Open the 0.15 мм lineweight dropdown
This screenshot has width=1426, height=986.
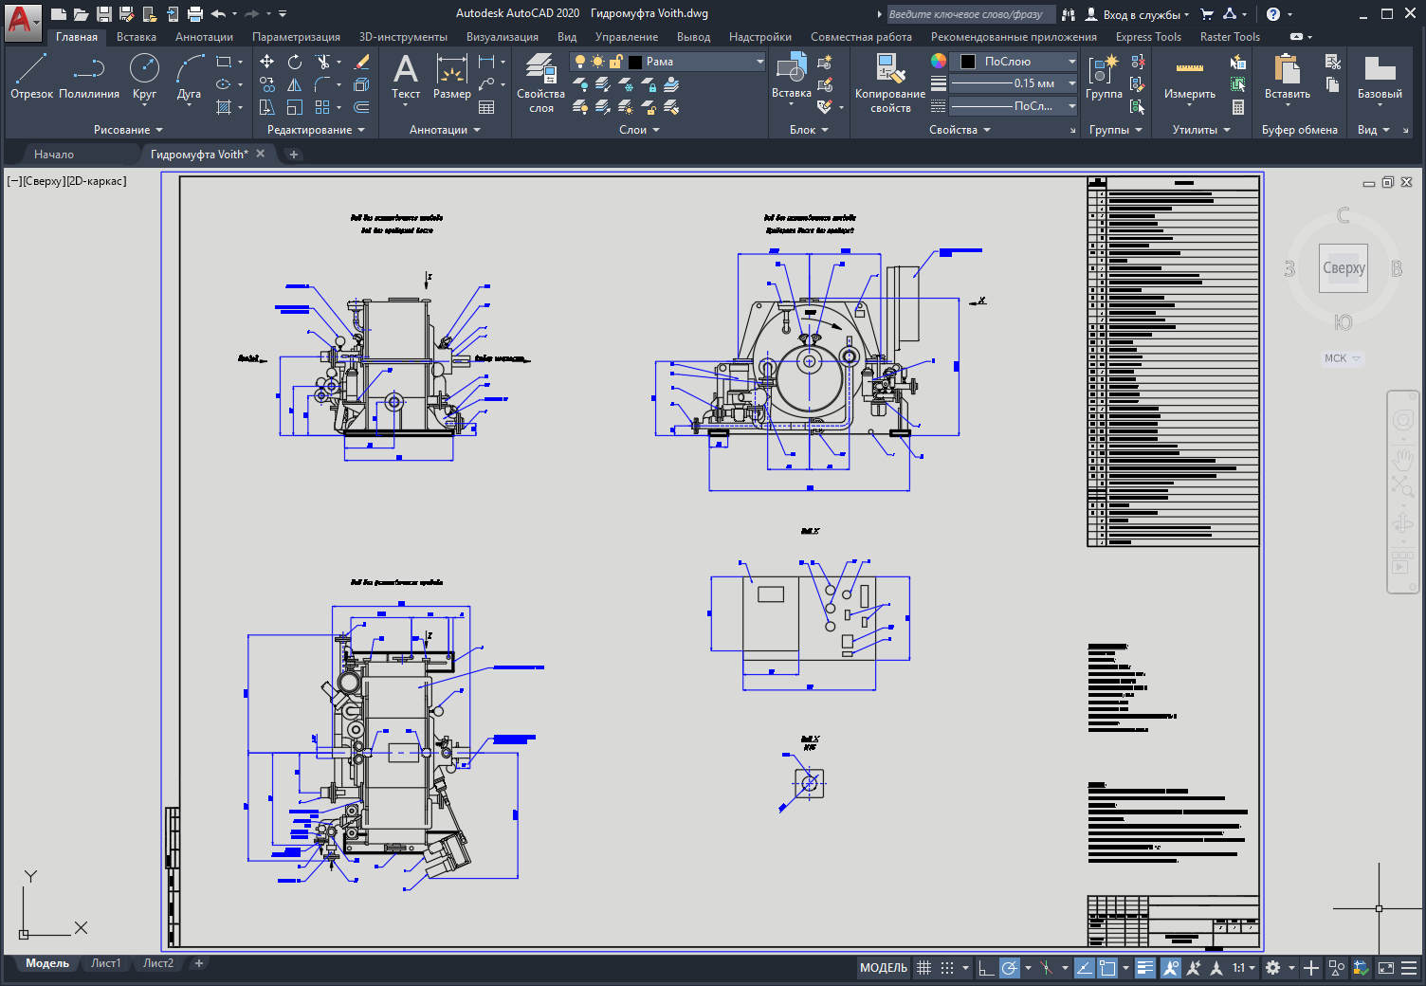[1071, 83]
